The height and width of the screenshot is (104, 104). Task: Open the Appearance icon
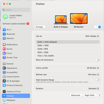pyautogui.click(x=4, y=68)
